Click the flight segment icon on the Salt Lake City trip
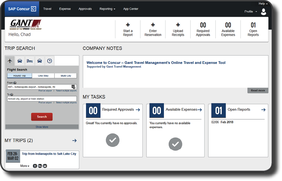The image size is (282, 181). point(35,166)
